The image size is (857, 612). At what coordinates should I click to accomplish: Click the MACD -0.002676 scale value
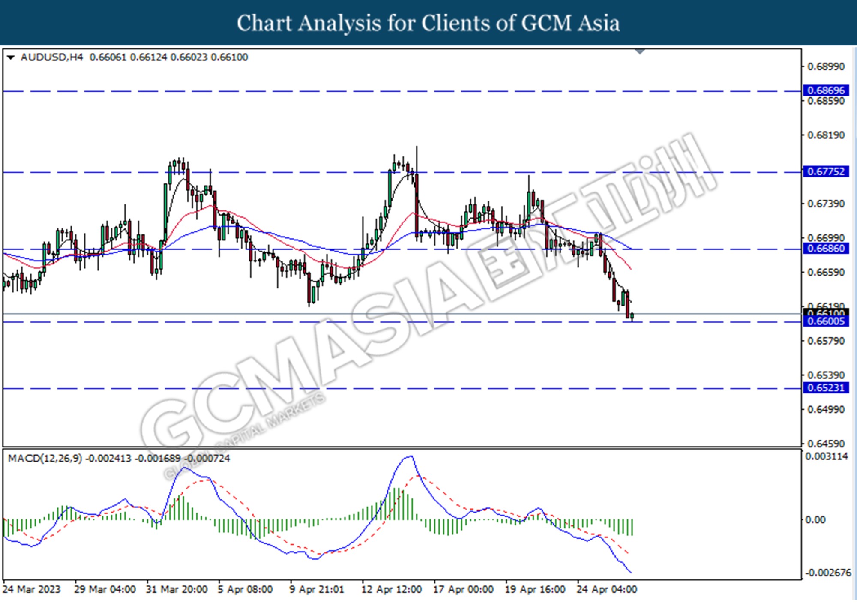click(x=828, y=573)
